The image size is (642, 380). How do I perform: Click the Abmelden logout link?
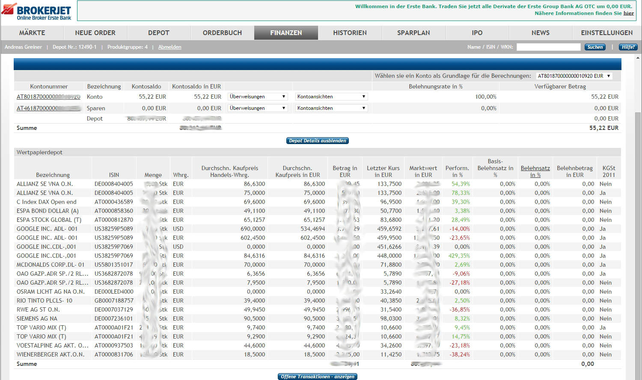click(170, 47)
